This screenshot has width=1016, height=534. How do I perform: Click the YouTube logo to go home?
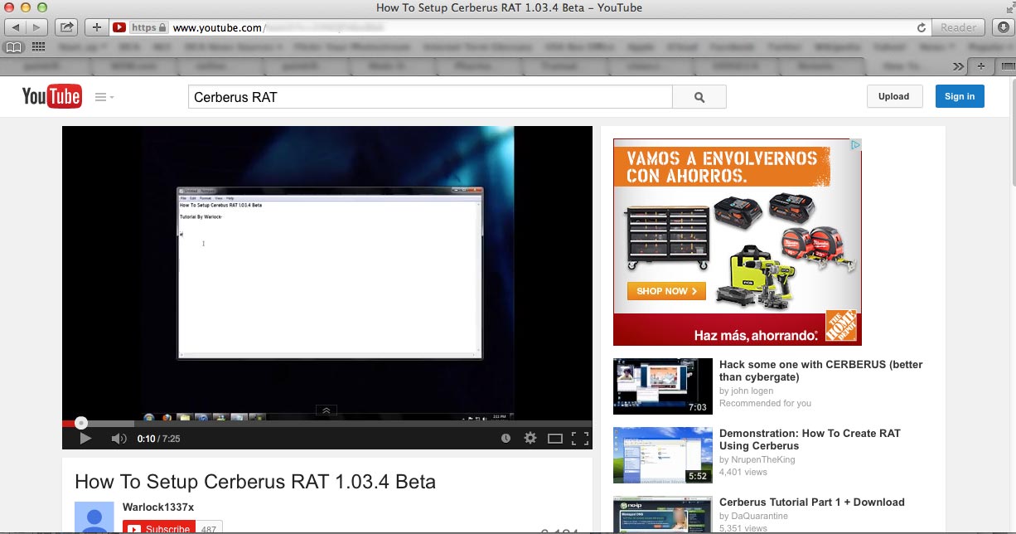[x=51, y=97]
